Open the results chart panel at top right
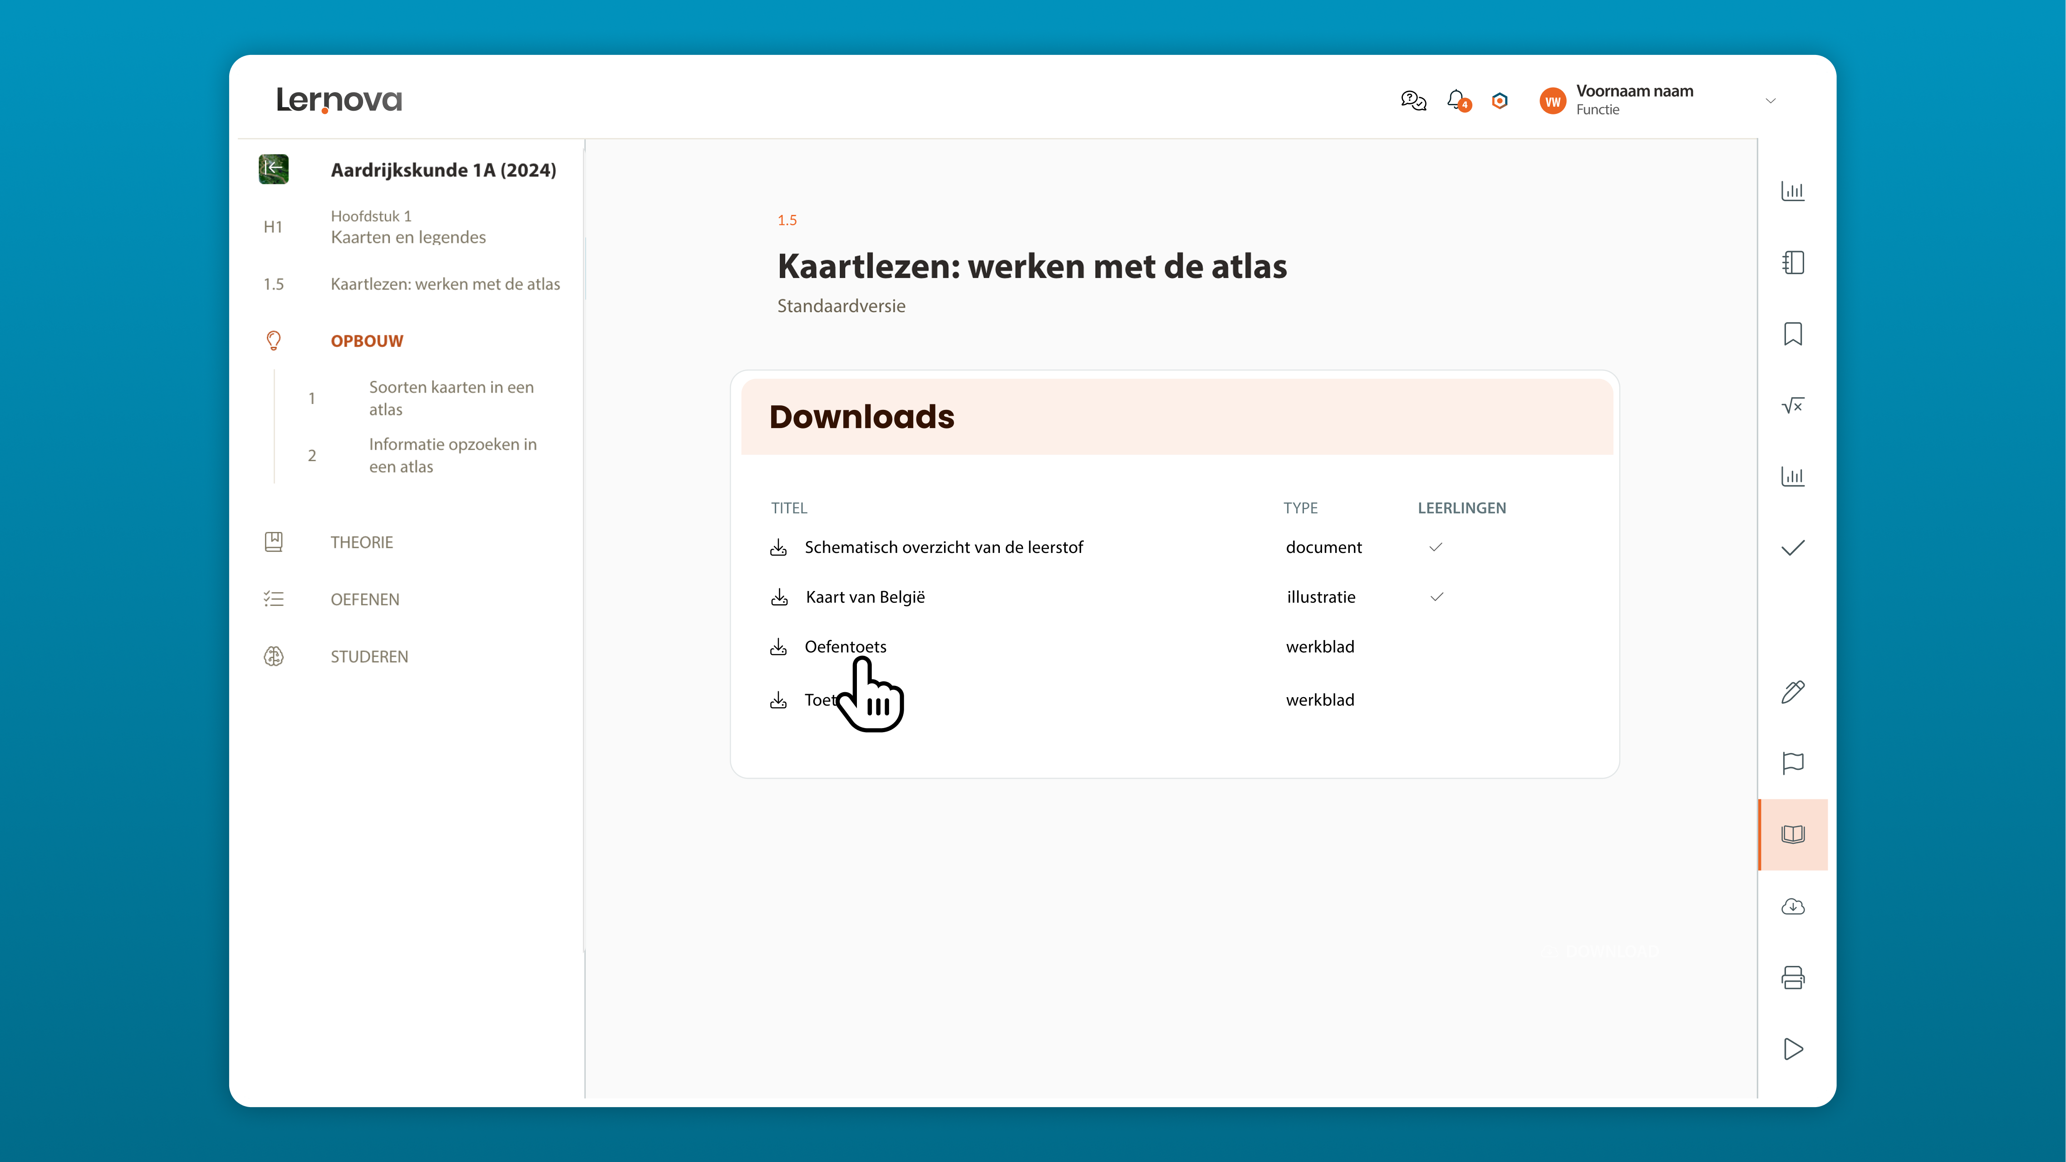This screenshot has width=2066, height=1162. click(1793, 191)
